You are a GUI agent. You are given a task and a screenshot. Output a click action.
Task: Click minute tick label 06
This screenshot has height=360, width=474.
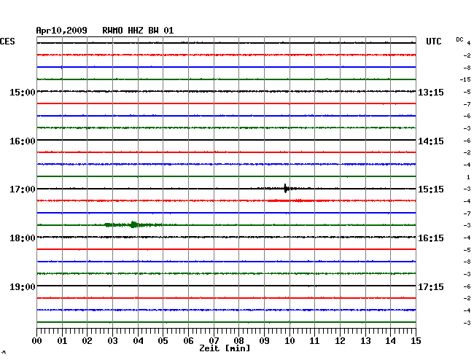(188, 341)
